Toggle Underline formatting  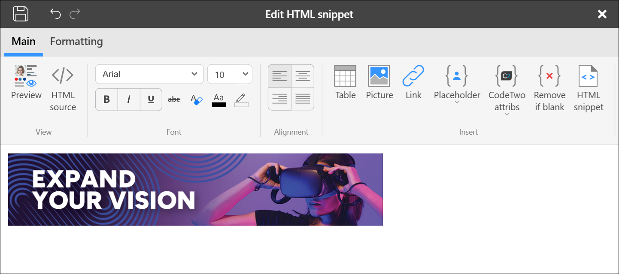click(151, 99)
